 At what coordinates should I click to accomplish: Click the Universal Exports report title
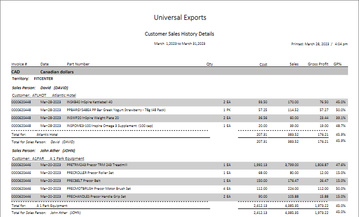(180, 18)
